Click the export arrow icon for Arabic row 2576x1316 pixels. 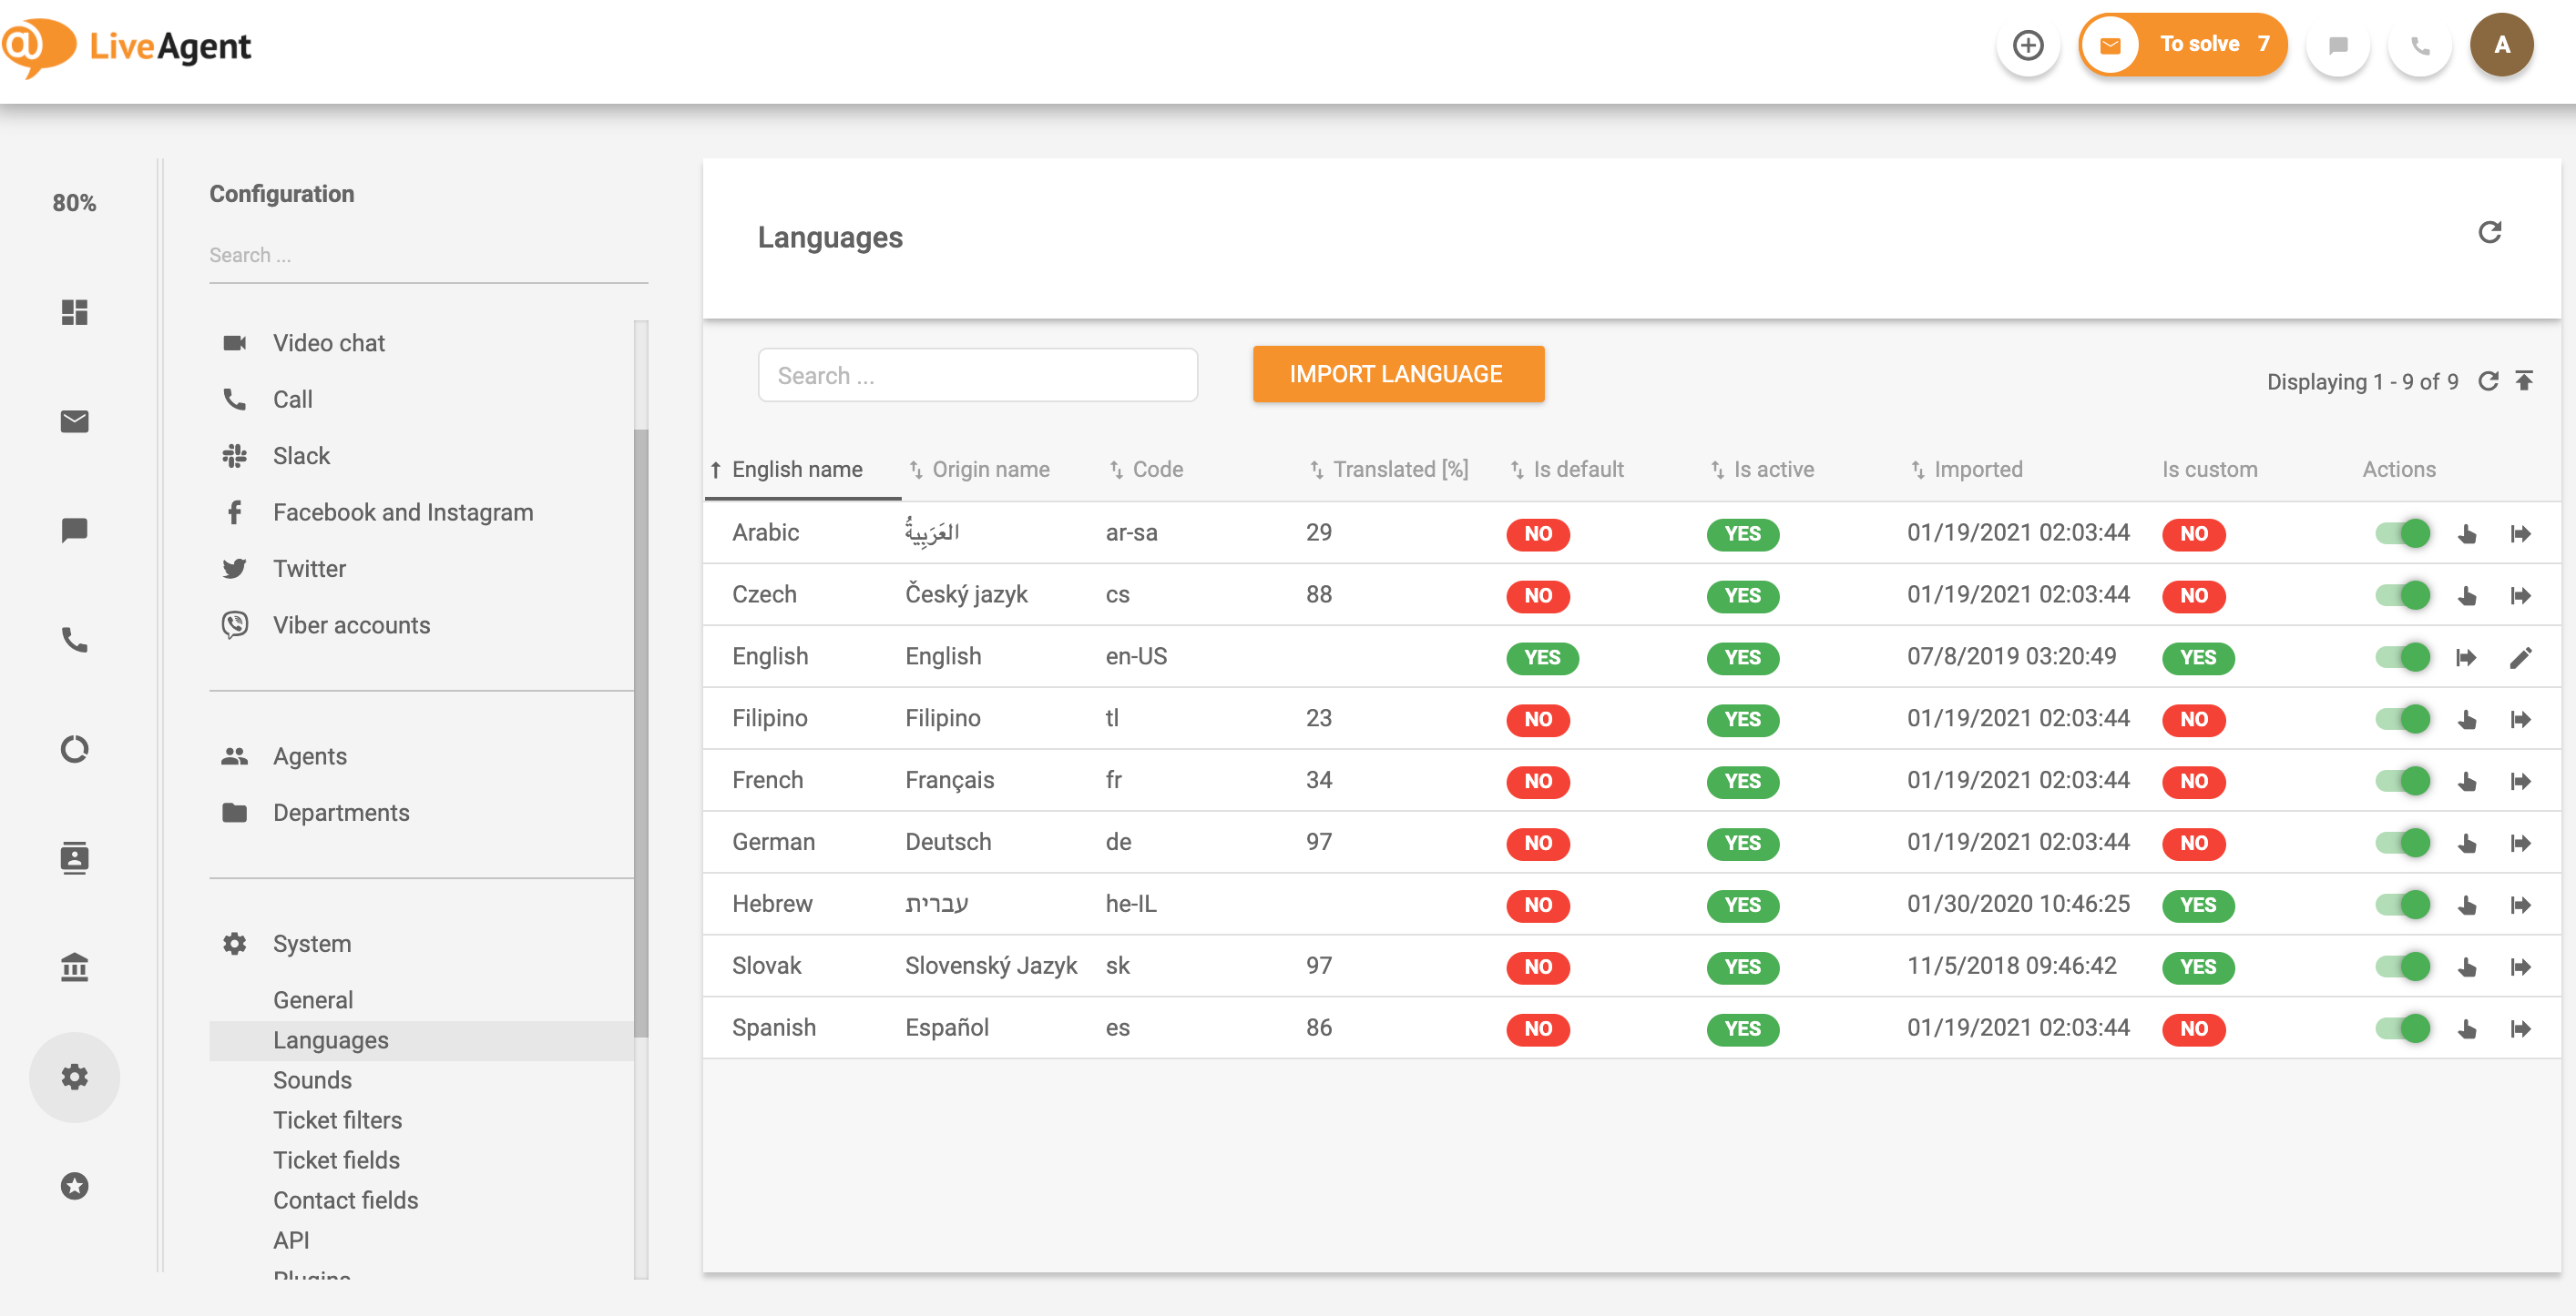tap(2520, 533)
